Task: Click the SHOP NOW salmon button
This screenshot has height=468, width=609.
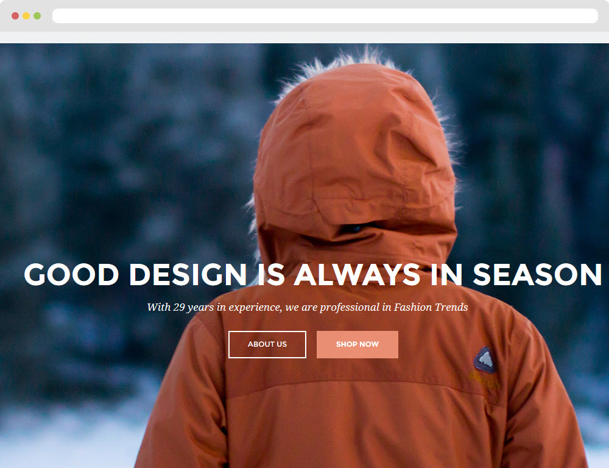Action: point(357,344)
